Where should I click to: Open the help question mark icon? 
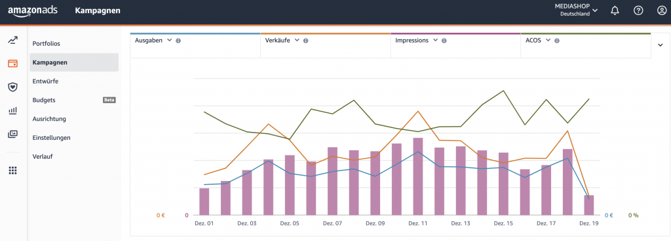pos(638,10)
